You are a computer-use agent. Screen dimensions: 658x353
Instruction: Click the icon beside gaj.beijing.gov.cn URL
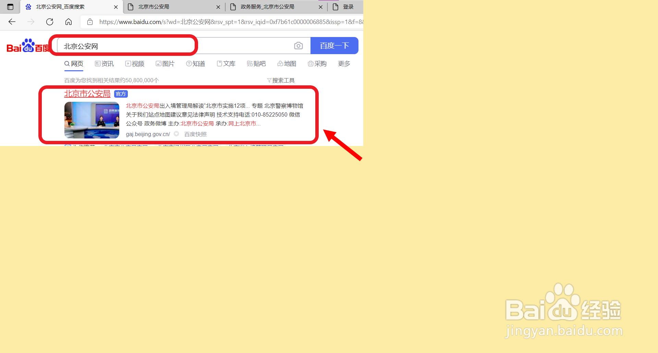(176, 134)
